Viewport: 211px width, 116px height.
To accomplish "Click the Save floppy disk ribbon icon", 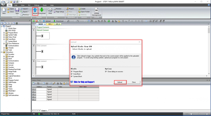I will coord(17,10).
